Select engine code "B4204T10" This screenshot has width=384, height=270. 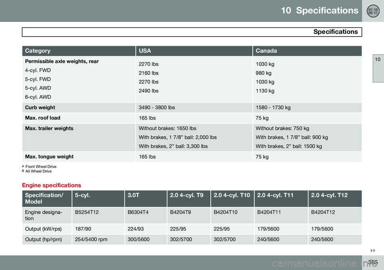226,213
